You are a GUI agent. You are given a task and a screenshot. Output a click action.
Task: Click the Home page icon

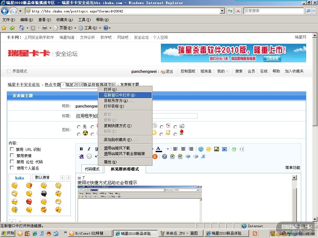[x=21, y=28]
